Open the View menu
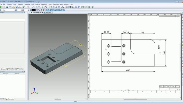The image size is (183, 103). 61,4
